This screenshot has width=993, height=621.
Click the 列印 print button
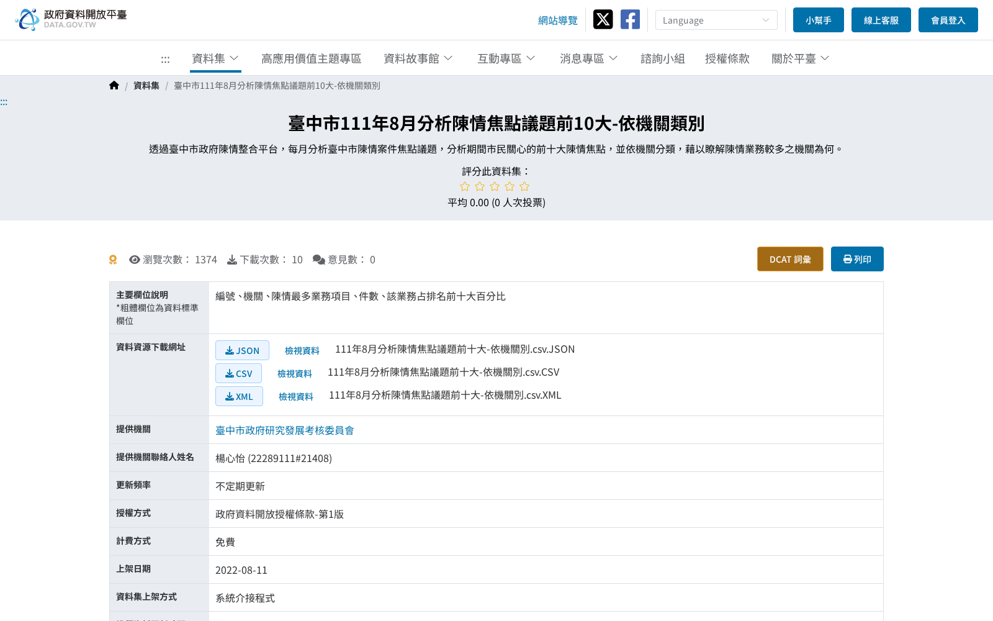pyautogui.click(x=857, y=259)
